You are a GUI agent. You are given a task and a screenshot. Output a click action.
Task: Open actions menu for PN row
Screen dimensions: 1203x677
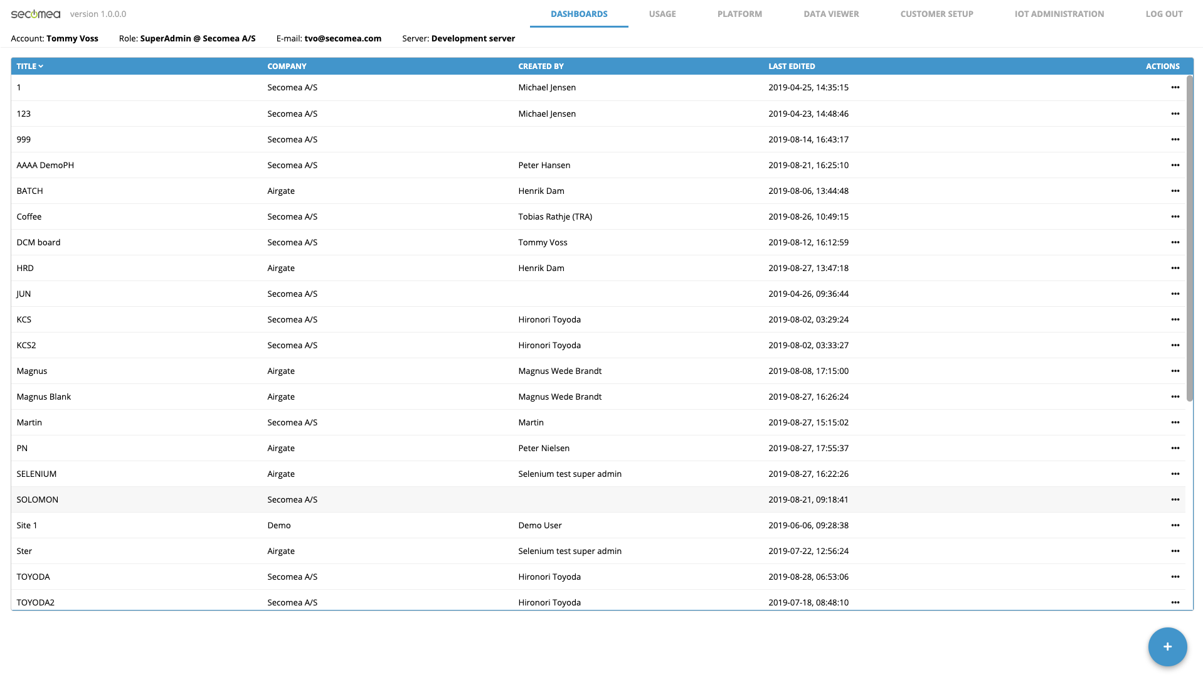(1175, 448)
